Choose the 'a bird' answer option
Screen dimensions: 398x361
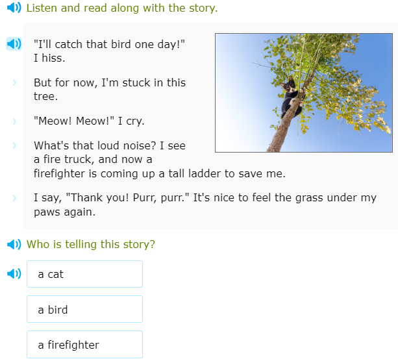pyautogui.click(x=84, y=310)
